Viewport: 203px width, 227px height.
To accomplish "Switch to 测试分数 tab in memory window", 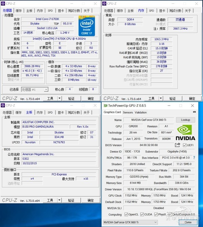I will point(175,11).
